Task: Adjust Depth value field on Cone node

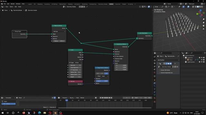Action: [75, 77]
